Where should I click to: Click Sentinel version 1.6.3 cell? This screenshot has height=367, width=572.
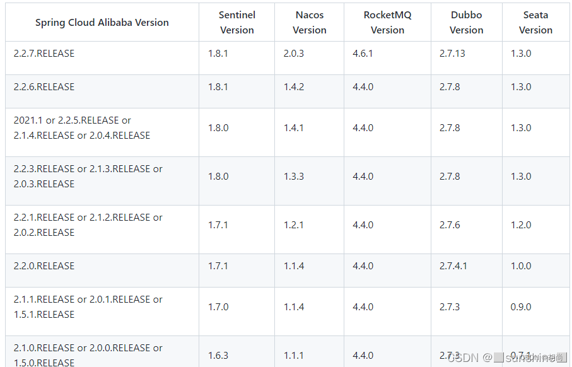[x=218, y=356]
